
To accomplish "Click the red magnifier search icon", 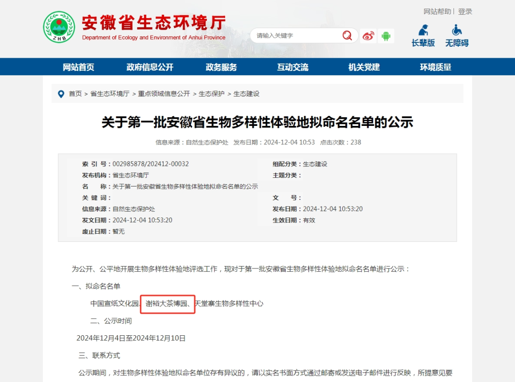I will coord(347,35).
